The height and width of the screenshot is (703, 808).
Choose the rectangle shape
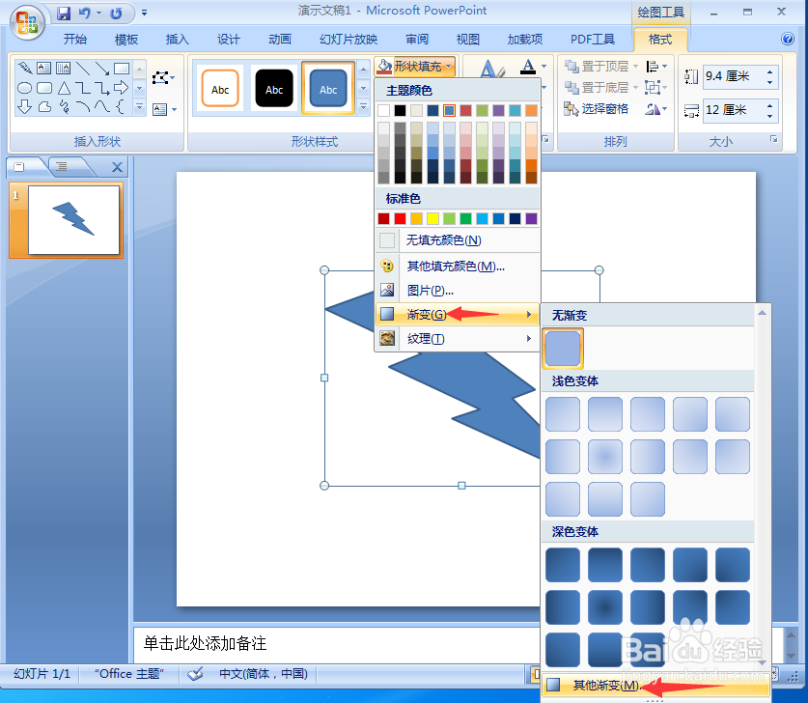point(122,68)
